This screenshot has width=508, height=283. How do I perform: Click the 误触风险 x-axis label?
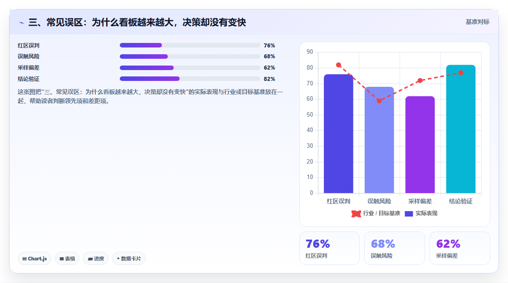(379, 202)
